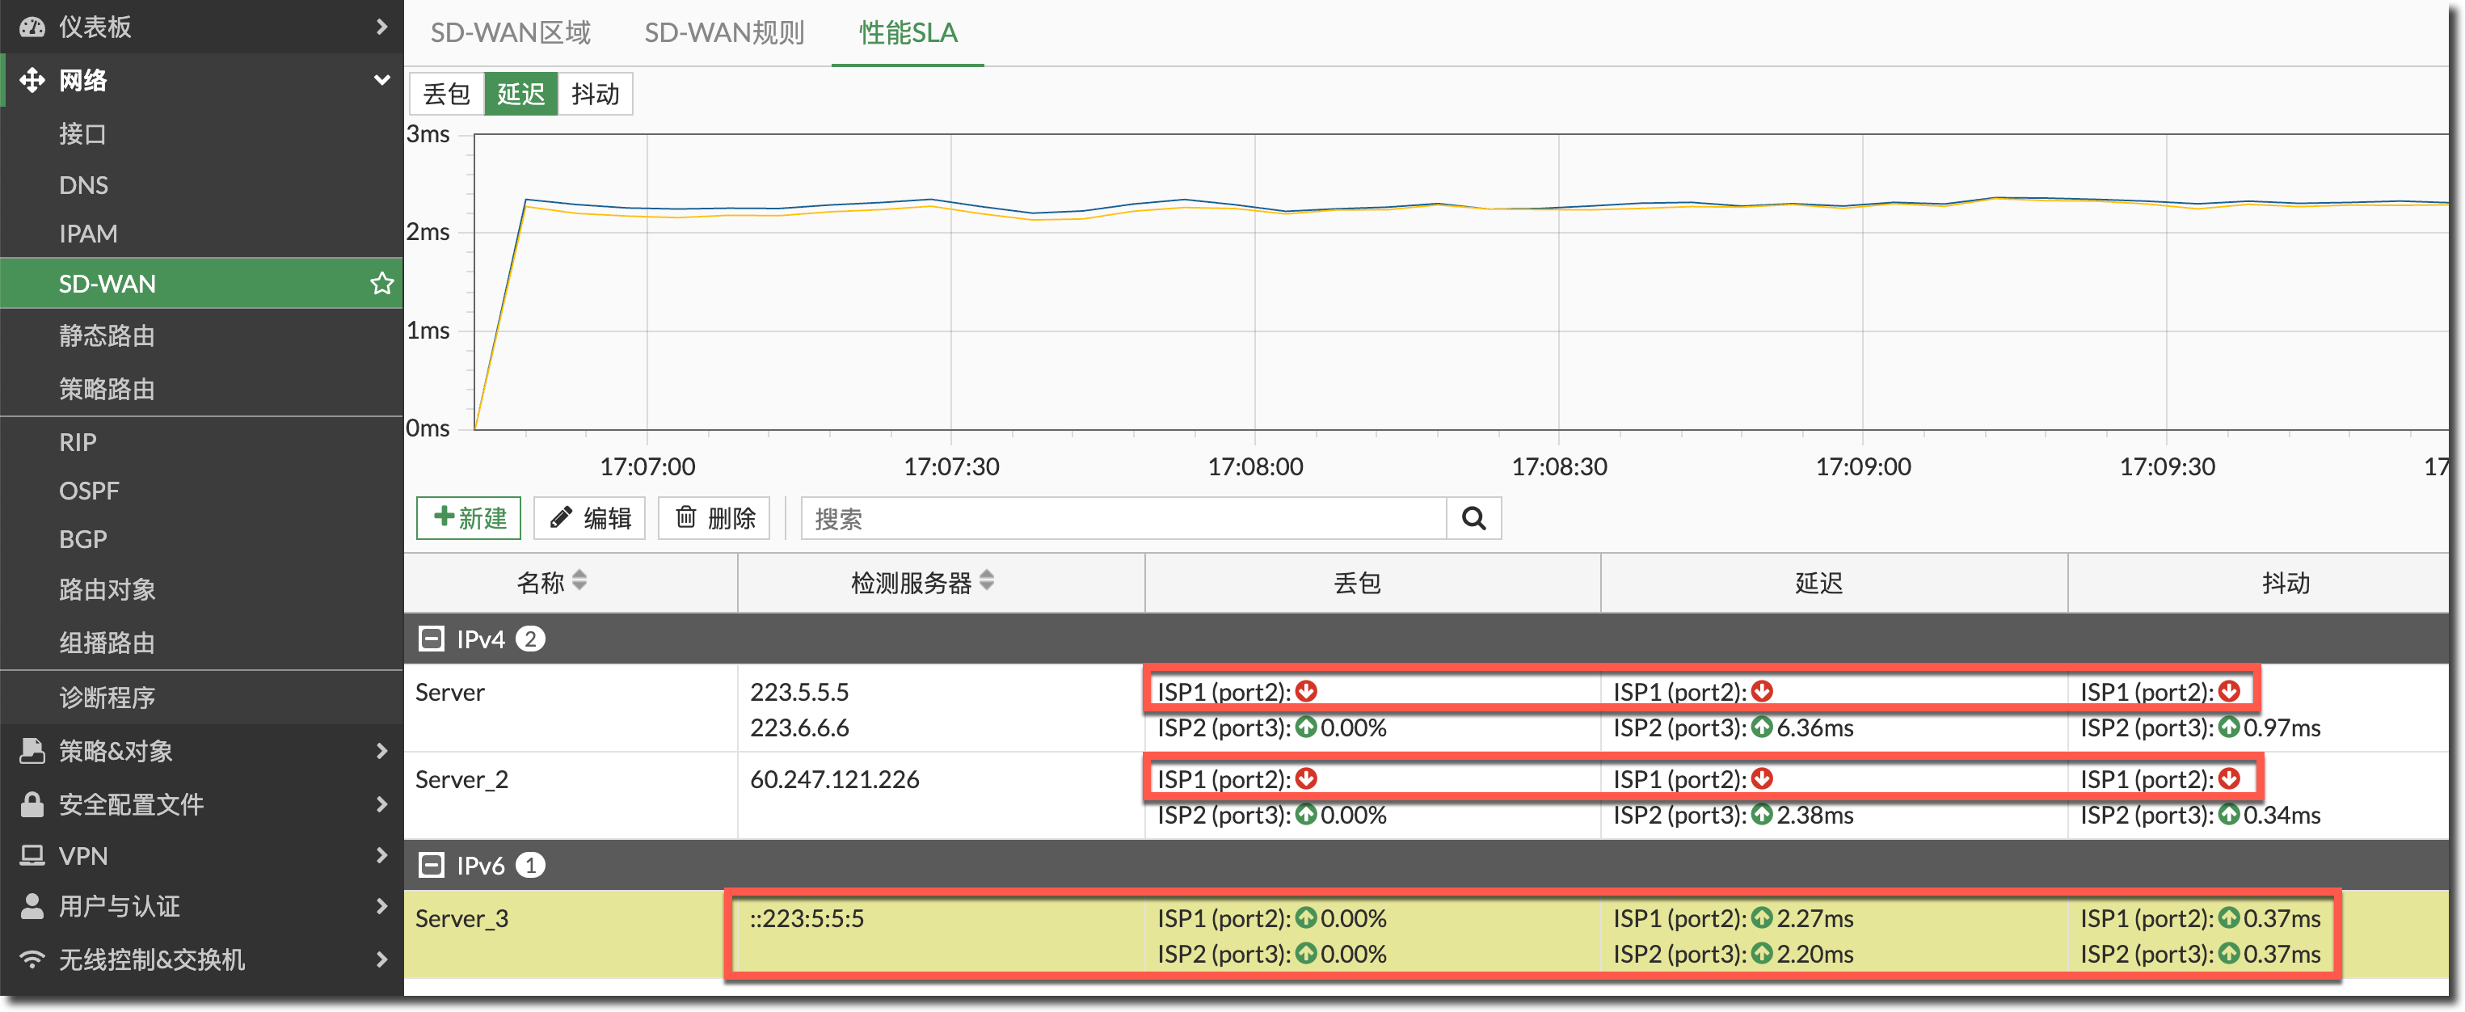
Task: Collapse the Network (网络) sidebar menu
Action: 381,80
